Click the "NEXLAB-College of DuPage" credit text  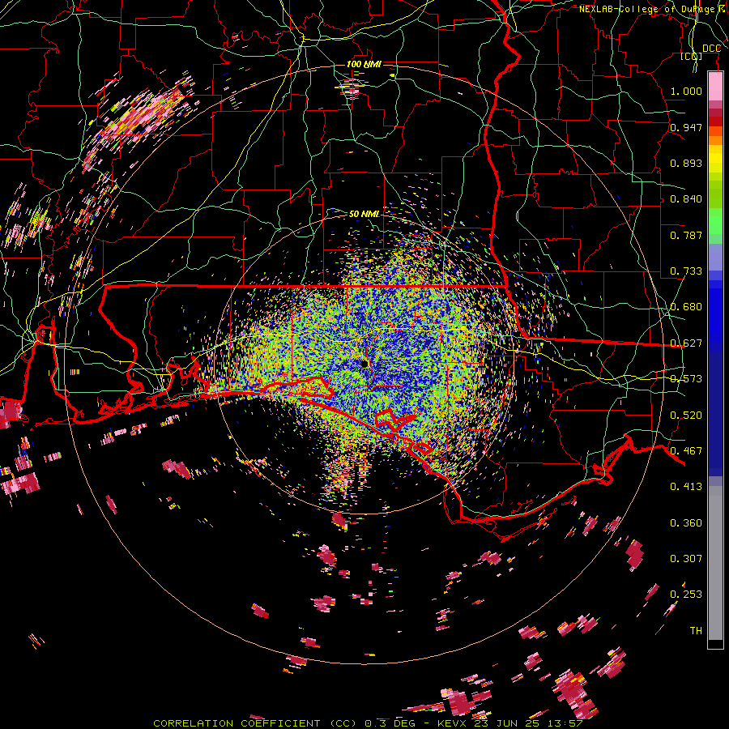coord(646,9)
